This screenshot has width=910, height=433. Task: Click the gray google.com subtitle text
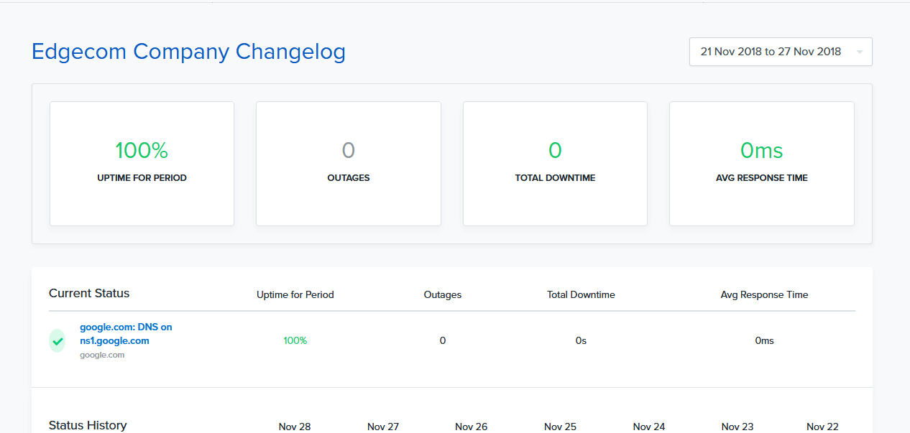tap(102, 355)
